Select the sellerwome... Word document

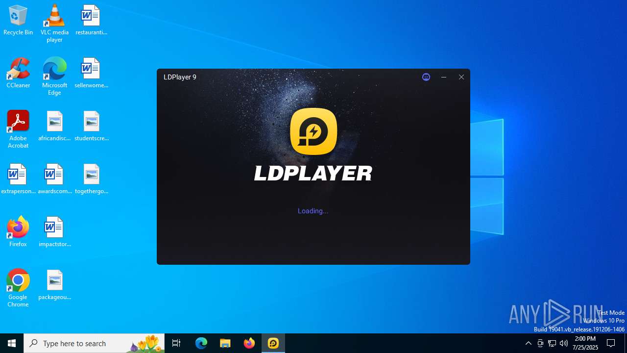[x=91, y=74]
